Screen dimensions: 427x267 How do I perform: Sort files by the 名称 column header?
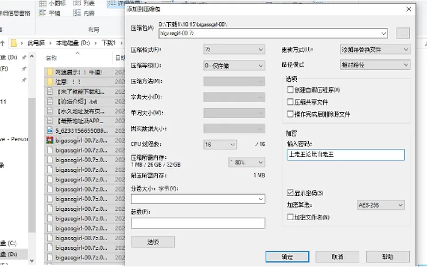(52, 58)
